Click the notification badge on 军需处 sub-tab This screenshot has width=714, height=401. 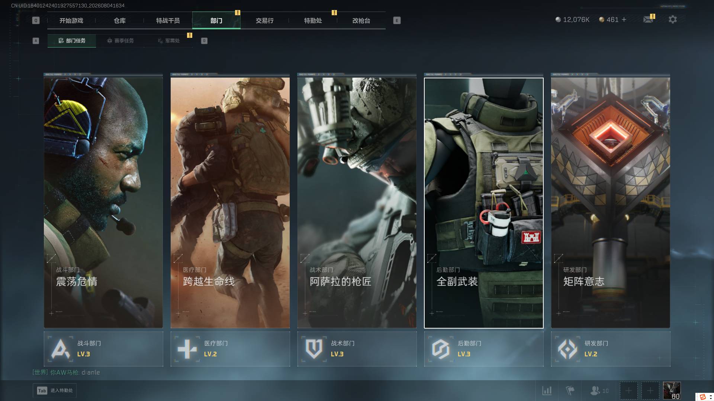tap(190, 35)
